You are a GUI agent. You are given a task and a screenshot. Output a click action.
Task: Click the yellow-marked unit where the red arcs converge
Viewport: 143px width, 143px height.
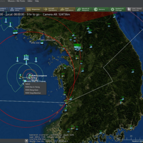coord(66,103)
